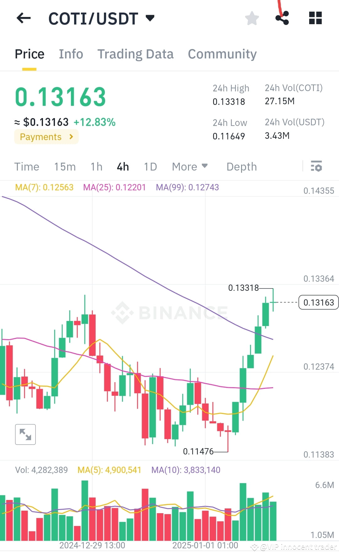
Task: Switch to the Trading Data tab
Action: (136, 54)
